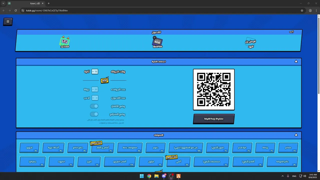Viewport: 320px width, 180px height.
Task: Open the Windows Start menu
Action: pos(142,176)
